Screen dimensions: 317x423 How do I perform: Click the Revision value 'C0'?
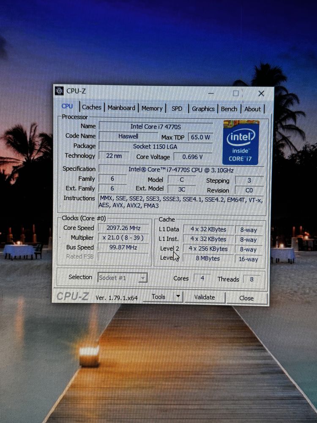(x=249, y=190)
